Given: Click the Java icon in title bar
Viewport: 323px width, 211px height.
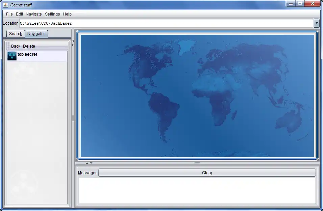Looking at the screenshot, I should [x=5, y=5].
